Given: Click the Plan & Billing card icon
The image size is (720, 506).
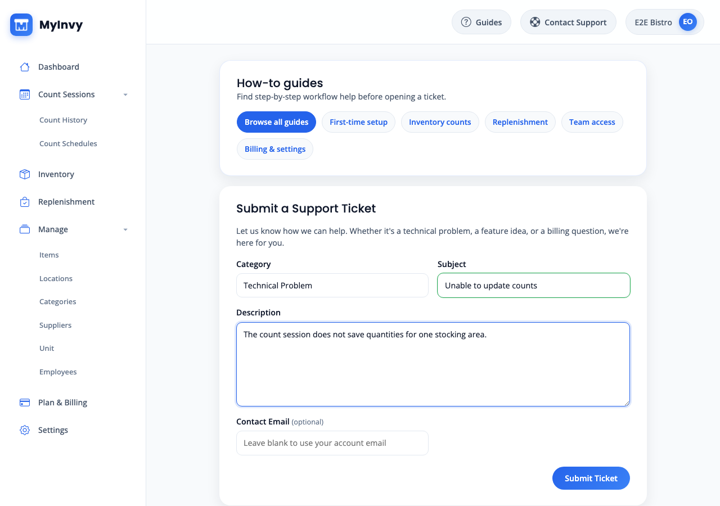Looking at the screenshot, I should [25, 403].
